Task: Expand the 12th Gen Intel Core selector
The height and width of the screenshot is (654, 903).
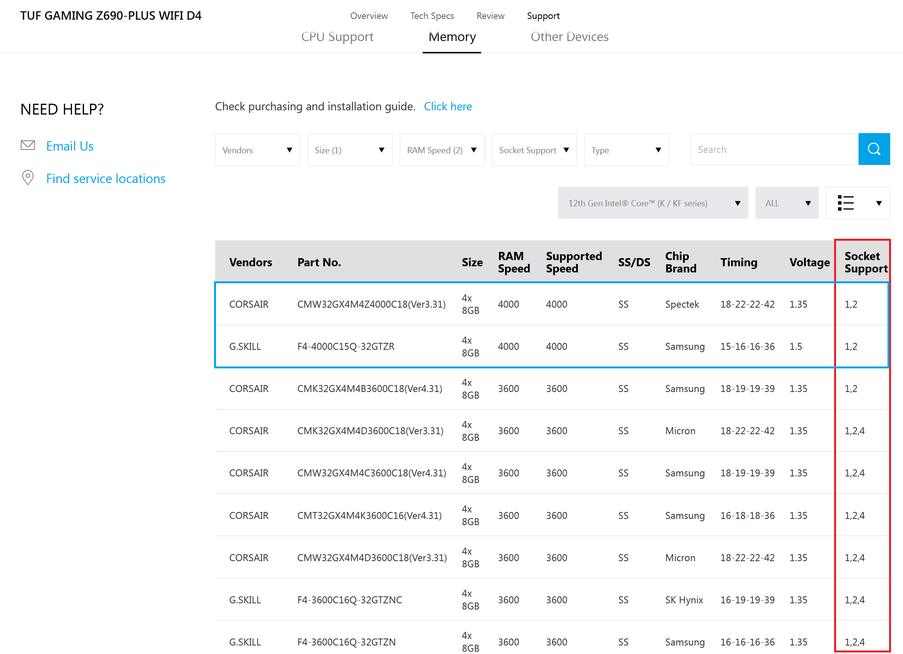Action: [x=653, y=203]
